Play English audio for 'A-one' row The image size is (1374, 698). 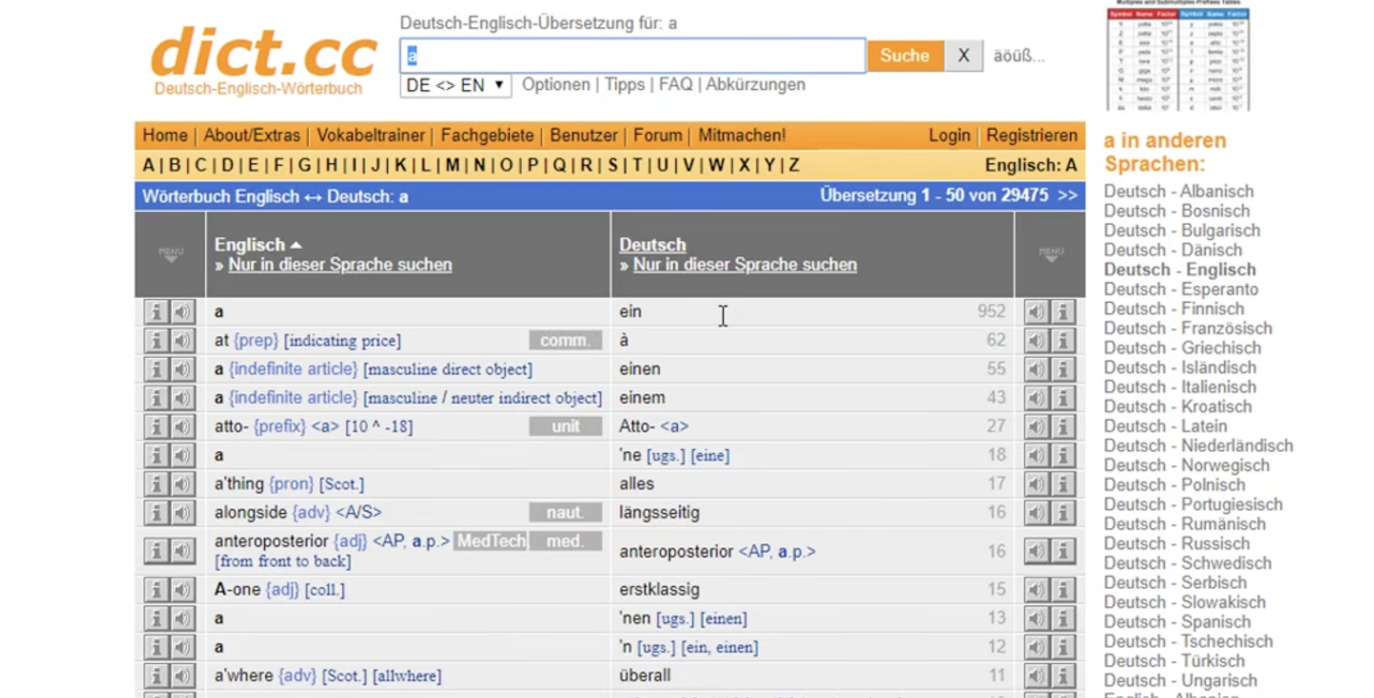[182, 590]
